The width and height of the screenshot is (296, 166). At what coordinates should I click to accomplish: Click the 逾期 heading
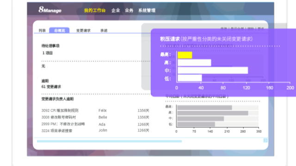tap(45, 81)
